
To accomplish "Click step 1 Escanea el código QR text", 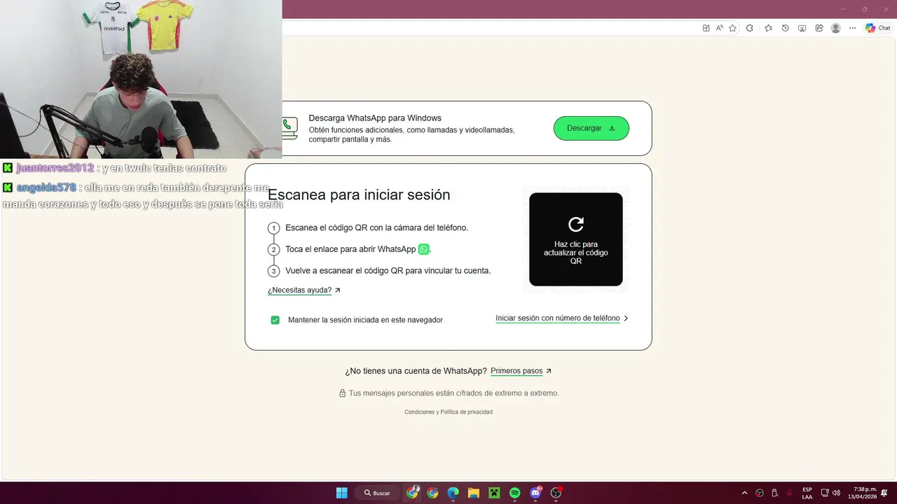I will [377, 227].
